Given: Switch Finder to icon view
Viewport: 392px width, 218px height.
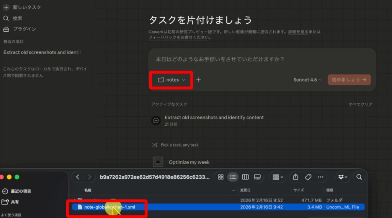Looking at the screenshot, I should tap(221, 177).
